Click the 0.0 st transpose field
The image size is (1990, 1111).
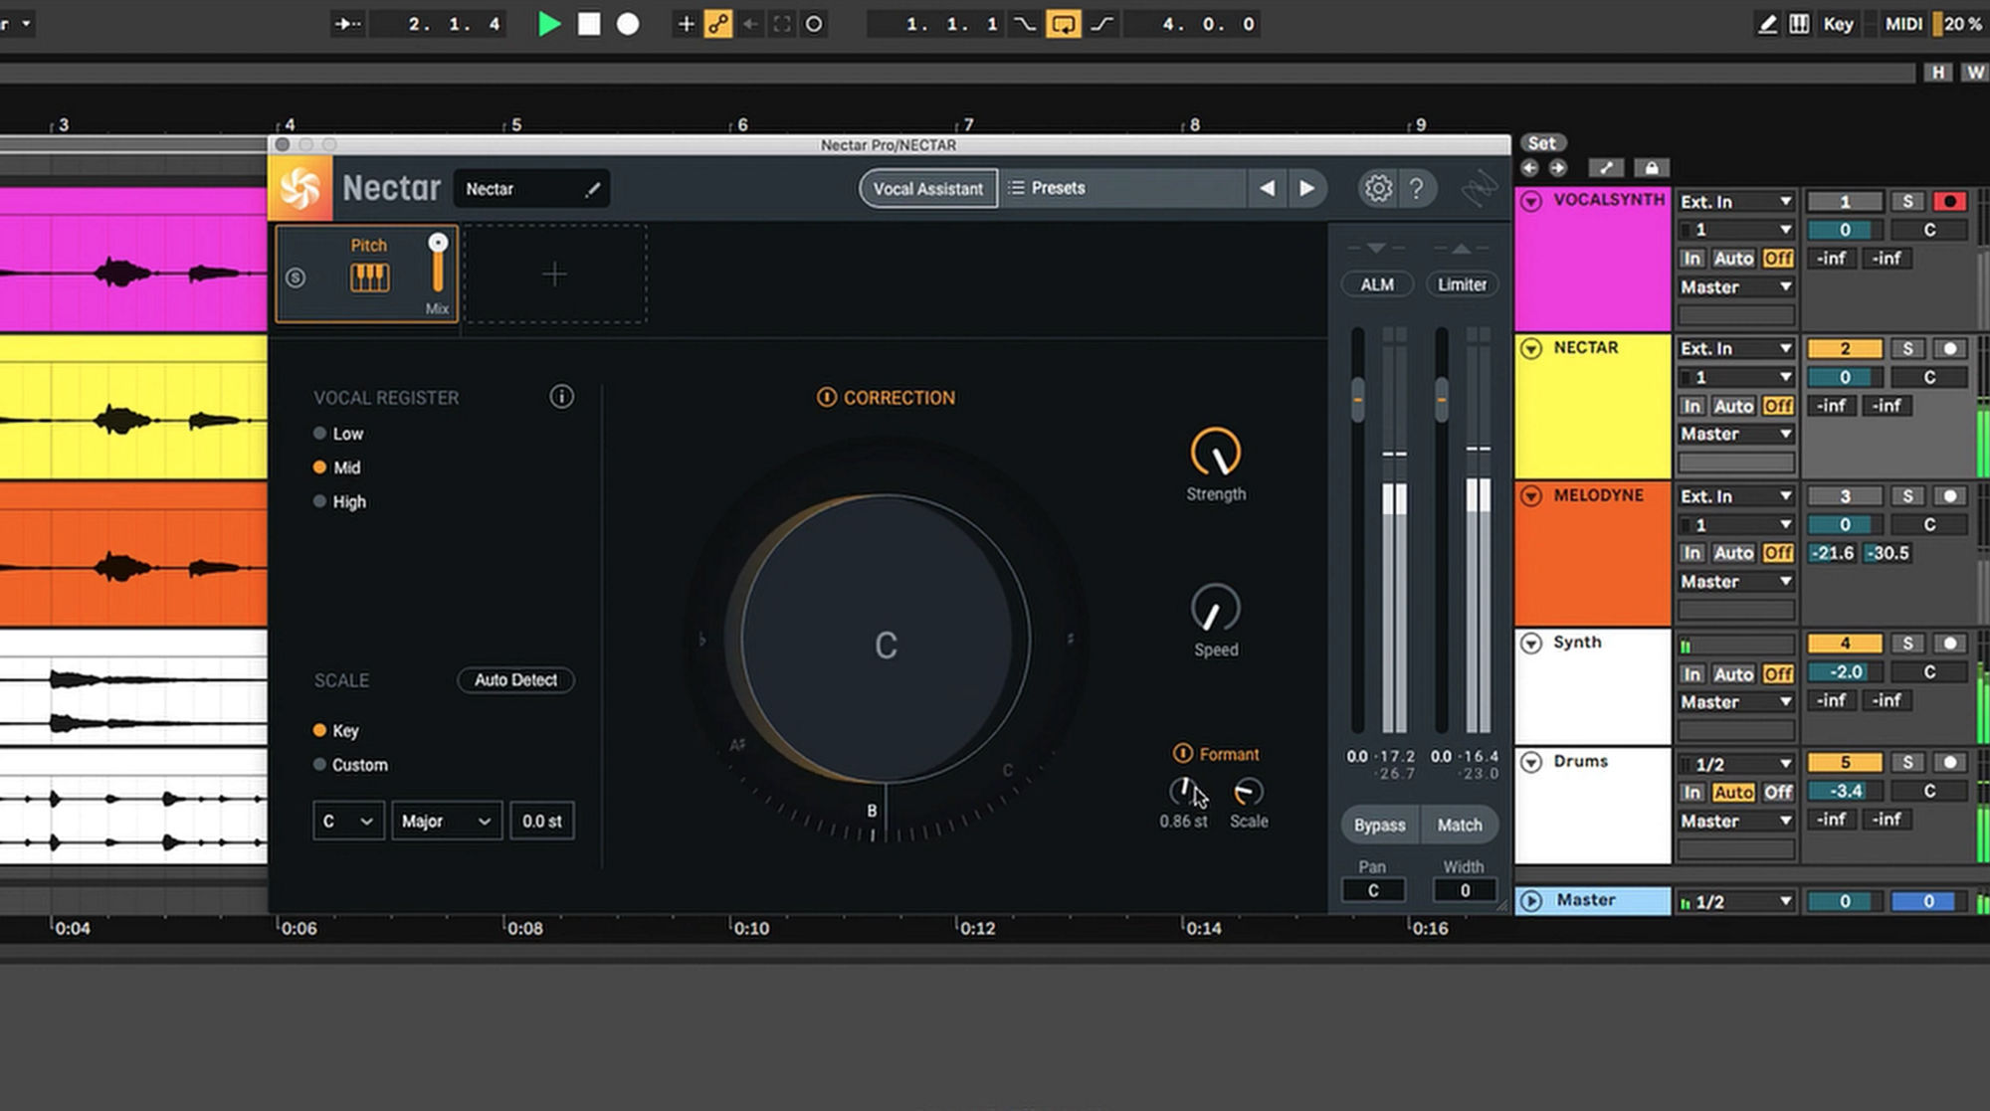(541, 822)
